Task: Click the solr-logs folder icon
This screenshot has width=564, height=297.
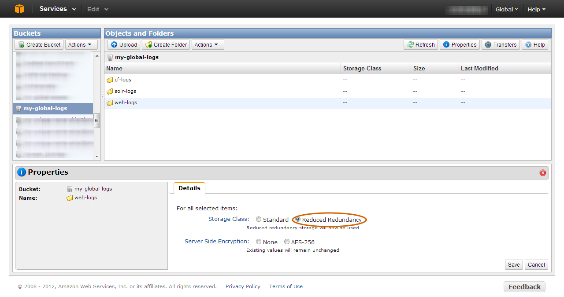Action: click(x=110, y=92)
